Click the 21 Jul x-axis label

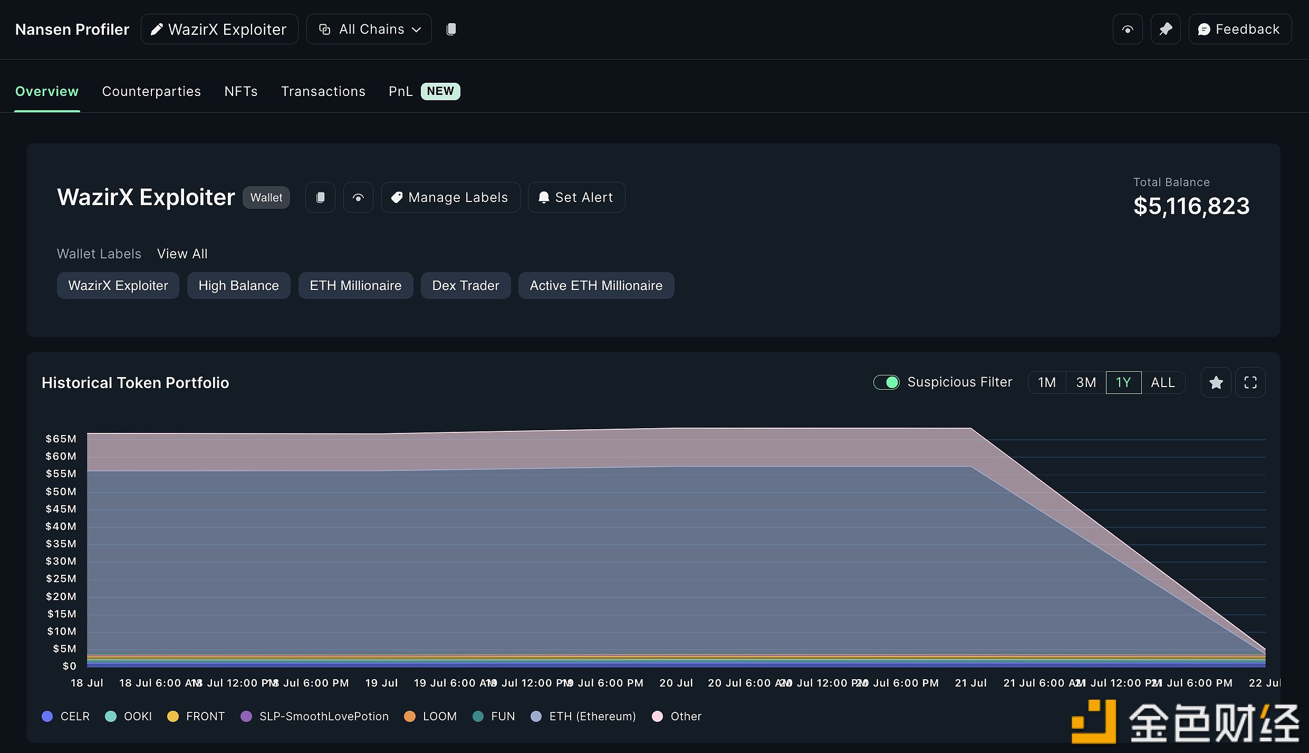tap(971, 683)
